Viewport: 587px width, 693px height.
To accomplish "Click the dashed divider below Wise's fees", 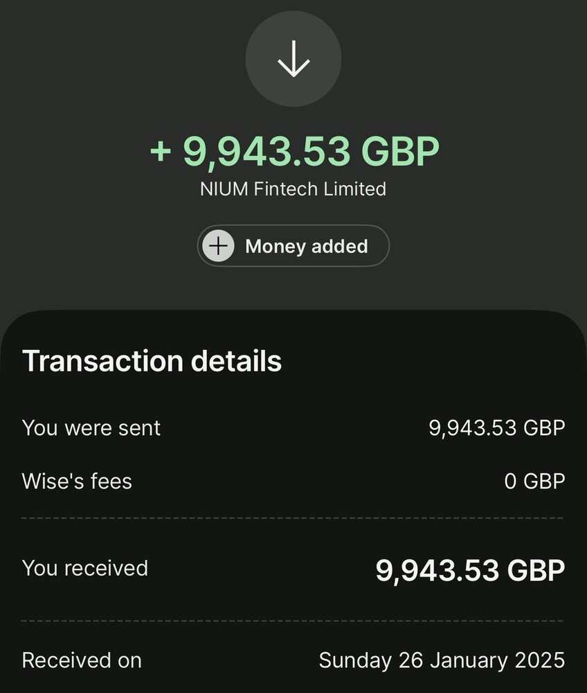I will 293,518.
